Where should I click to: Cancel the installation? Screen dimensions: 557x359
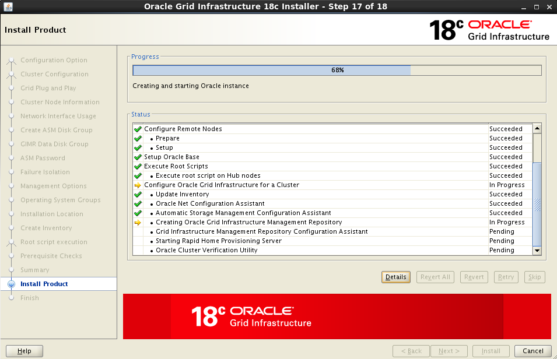pyautogui.click(x=533, y=351)
